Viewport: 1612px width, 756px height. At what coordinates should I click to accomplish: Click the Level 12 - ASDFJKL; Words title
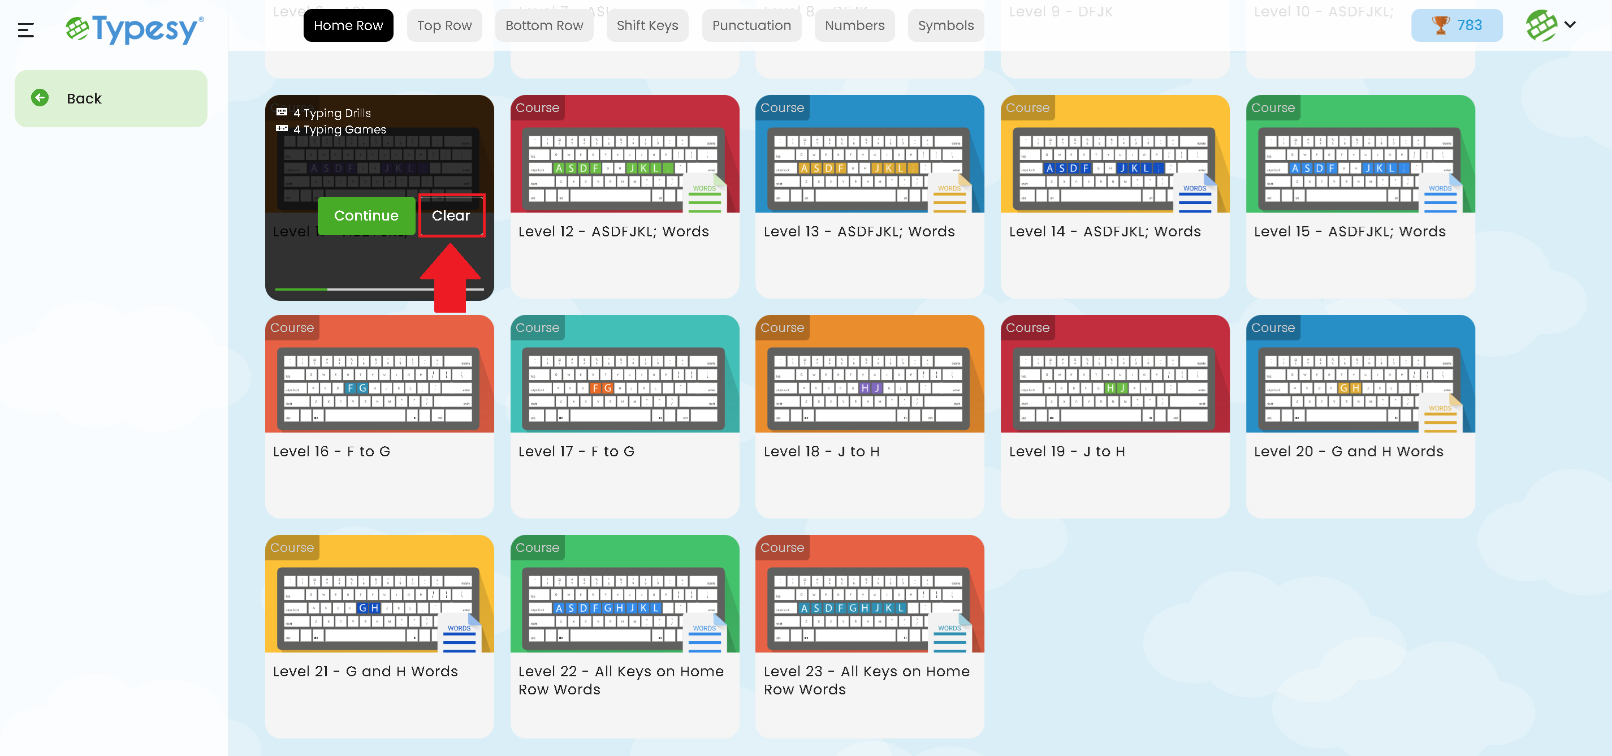coord(613,232)
